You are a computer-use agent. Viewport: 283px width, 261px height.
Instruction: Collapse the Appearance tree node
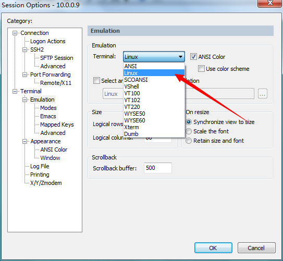point(24,141)
